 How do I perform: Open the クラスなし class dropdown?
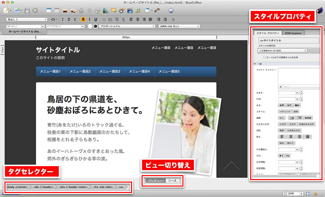point(65,26)
